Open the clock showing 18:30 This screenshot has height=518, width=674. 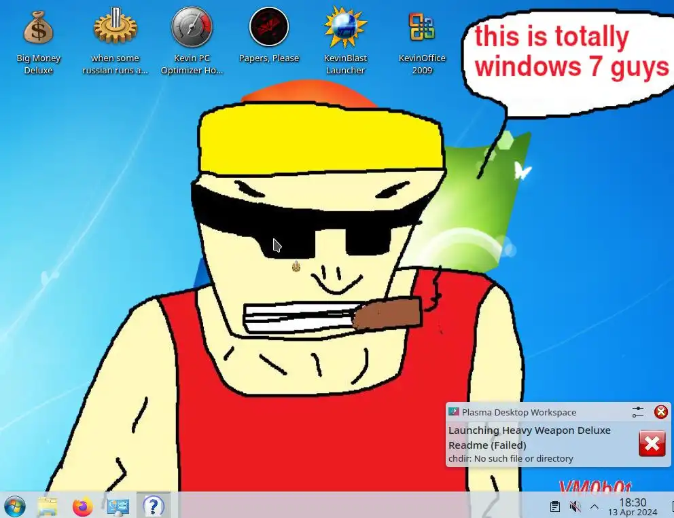(633, 507)
